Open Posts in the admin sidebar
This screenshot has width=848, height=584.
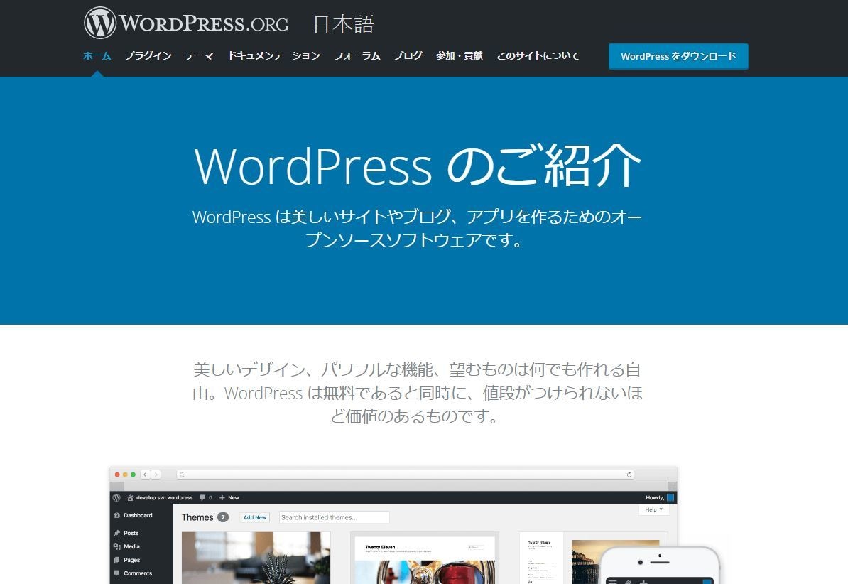point(126,533)
